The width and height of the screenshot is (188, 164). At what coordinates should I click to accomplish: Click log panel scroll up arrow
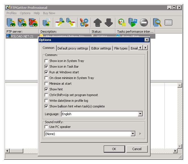179,85
